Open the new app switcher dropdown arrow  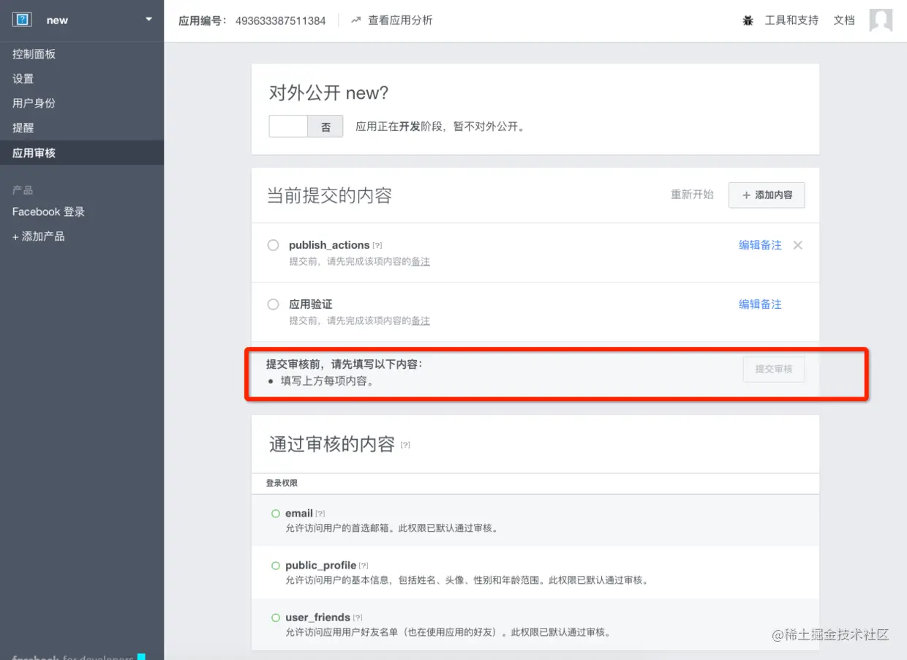149,19
